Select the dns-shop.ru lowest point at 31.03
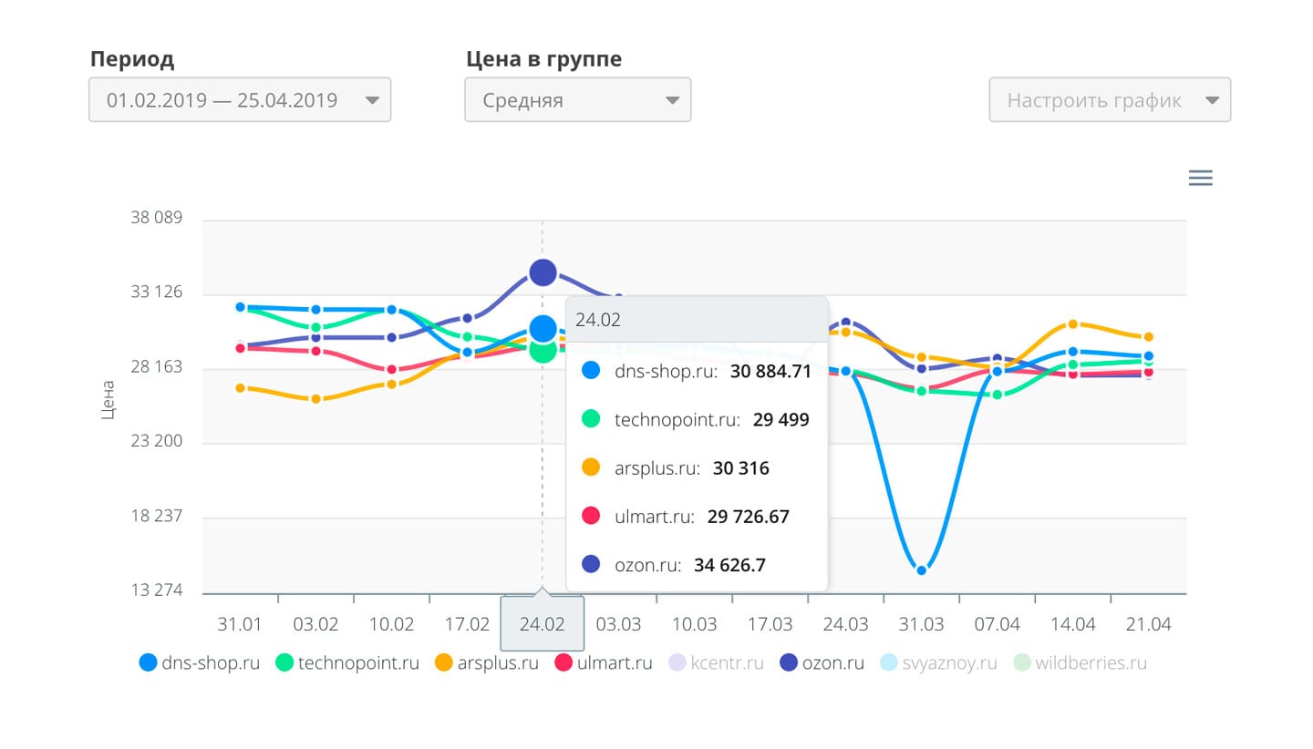The height and width of the screenshot is (749, 1313). [922, 570]
